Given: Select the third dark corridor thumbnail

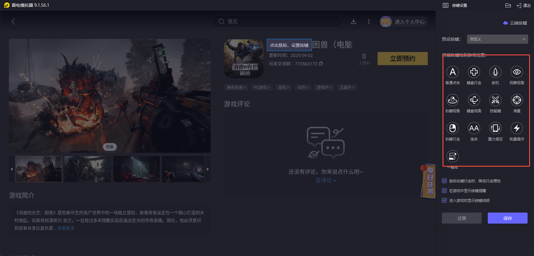Looking at the screenshot, I should 136,169.
